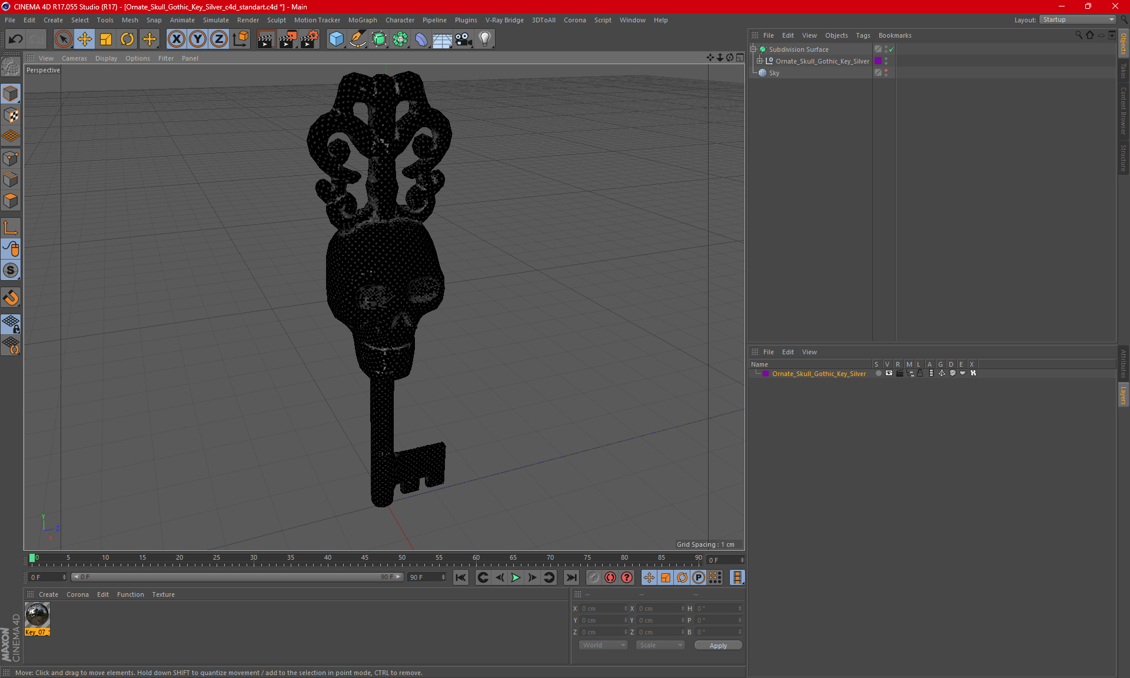Open the Scale mode dropdown

point(660,645)
